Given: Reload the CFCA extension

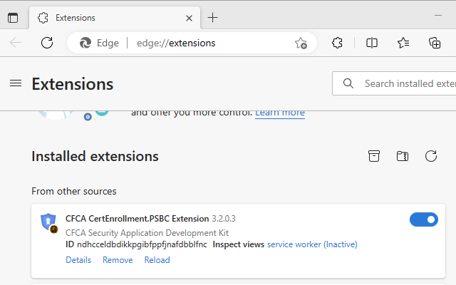Looking at the screenshot, I should click(157, 260).
